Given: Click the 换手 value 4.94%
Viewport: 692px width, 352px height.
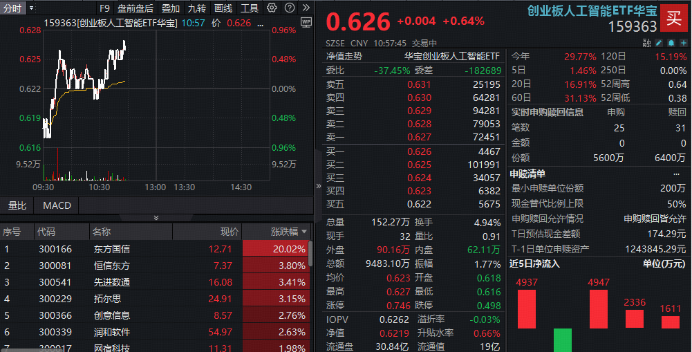Looking at the screenshot, I should 487,223.
